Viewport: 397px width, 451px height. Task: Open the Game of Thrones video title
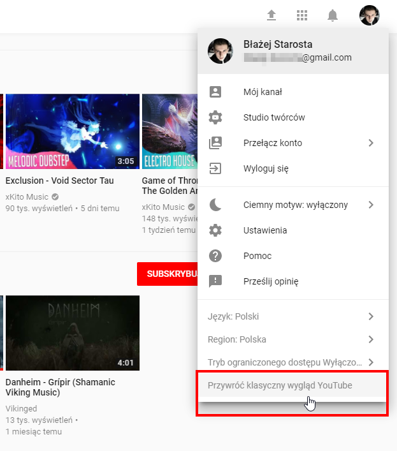point(170,186)
